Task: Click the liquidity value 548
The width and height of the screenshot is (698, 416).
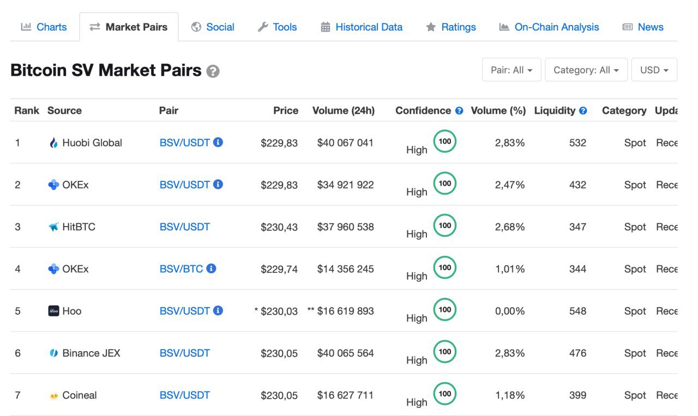Action: 577,311
